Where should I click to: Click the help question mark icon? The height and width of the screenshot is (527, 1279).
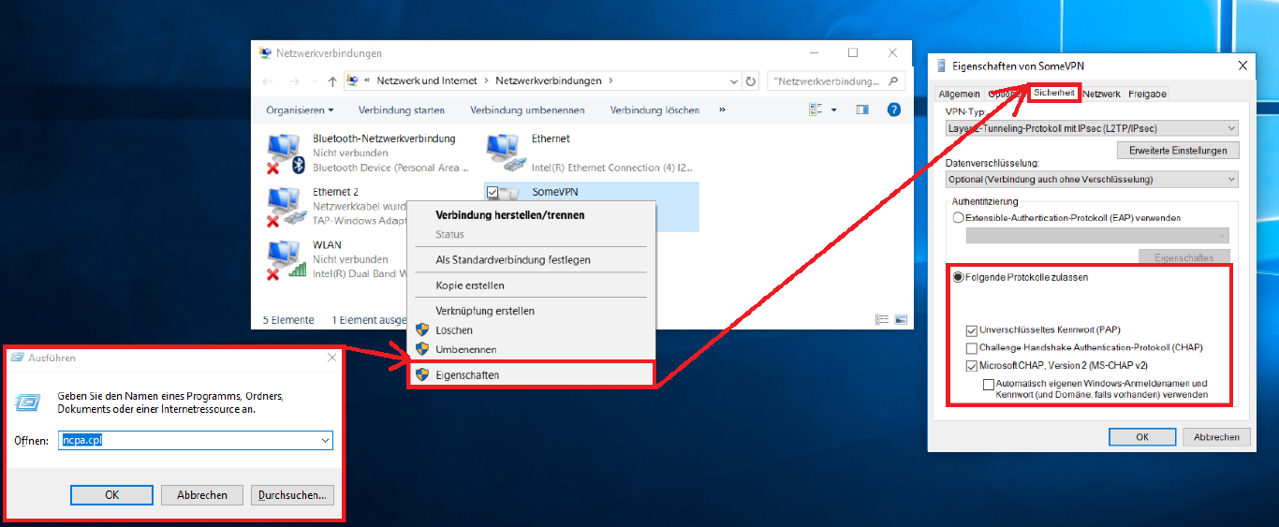click(x=893, y=110)
